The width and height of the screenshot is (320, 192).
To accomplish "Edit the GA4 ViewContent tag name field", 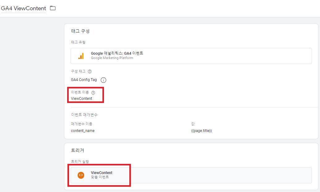I will (x=24, y=8).
